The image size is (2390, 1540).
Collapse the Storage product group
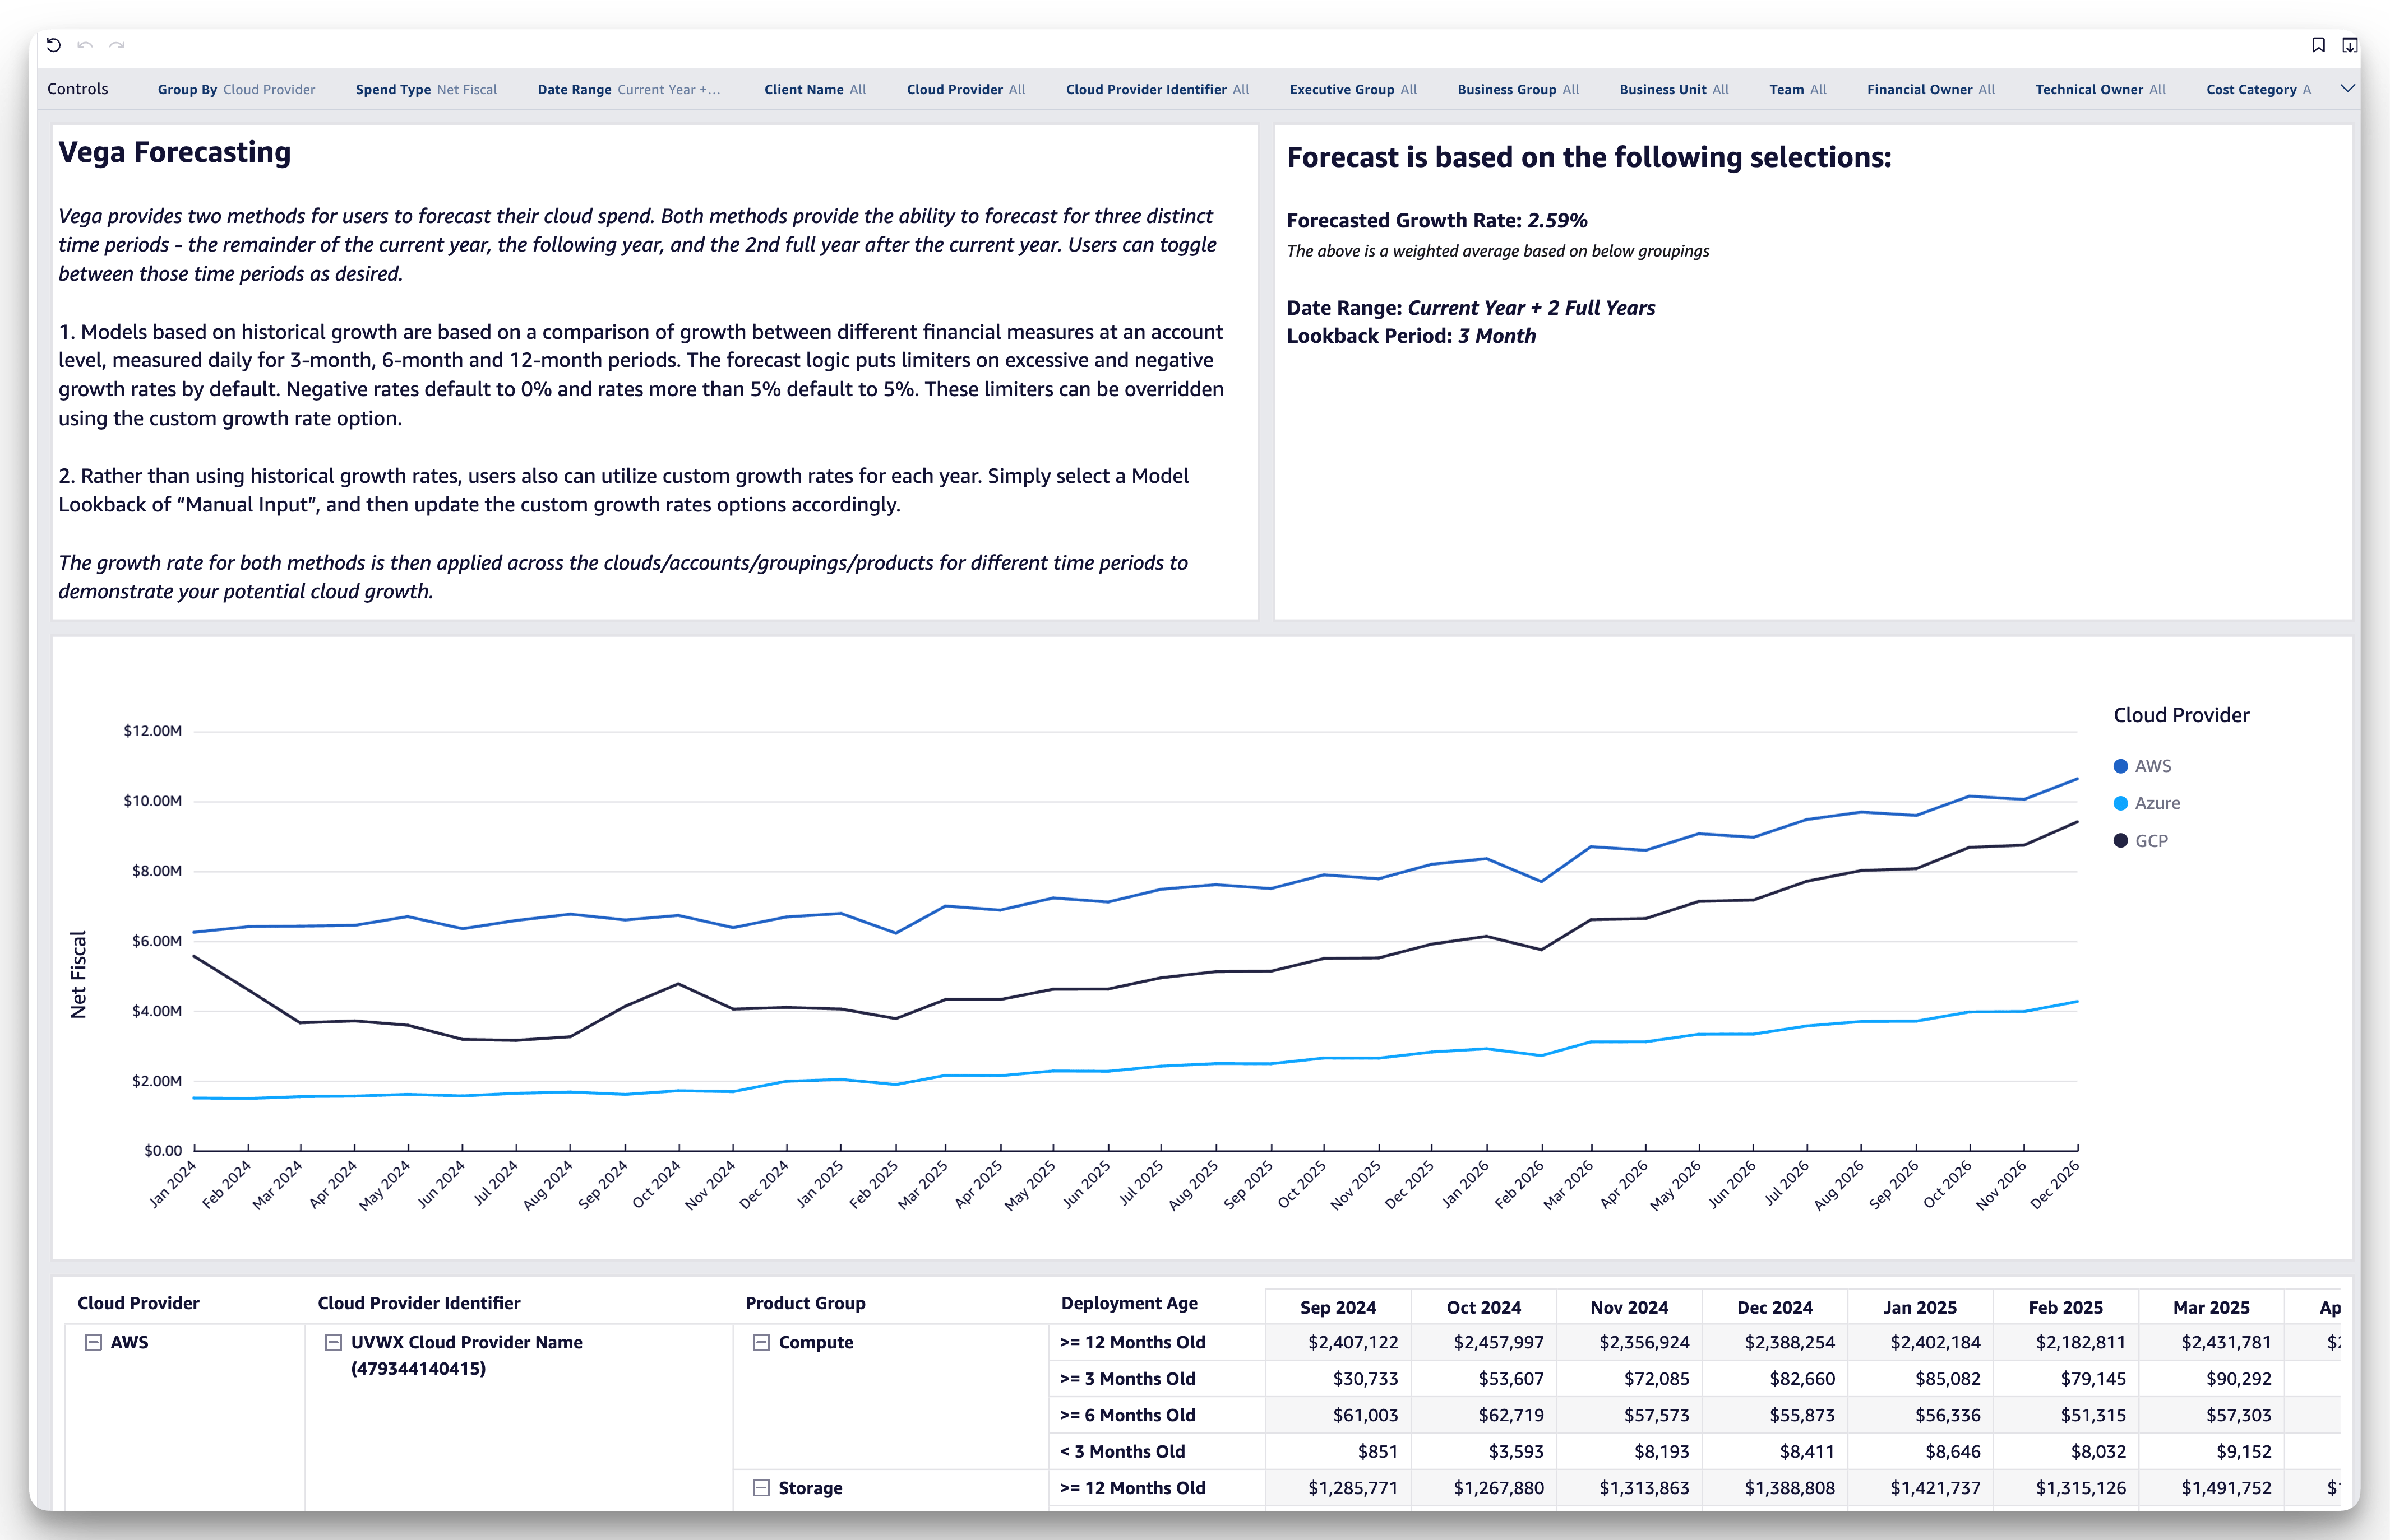click(x=761, y=1488)
